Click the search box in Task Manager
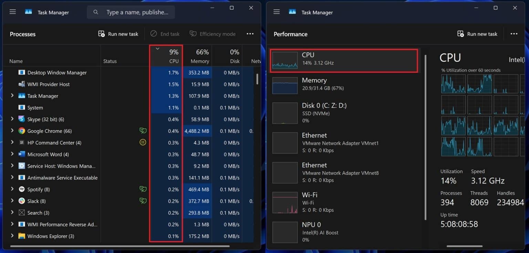Viewport: 529px width, 253px height. [131, 12]
